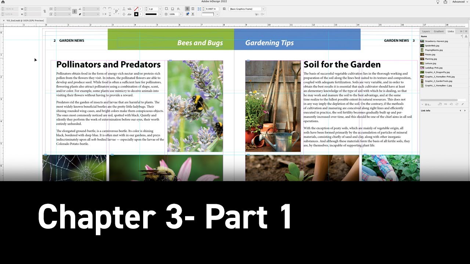Click the lightbulb Discover icon
This screenshot has height=264, width=470.
(438, 2)
